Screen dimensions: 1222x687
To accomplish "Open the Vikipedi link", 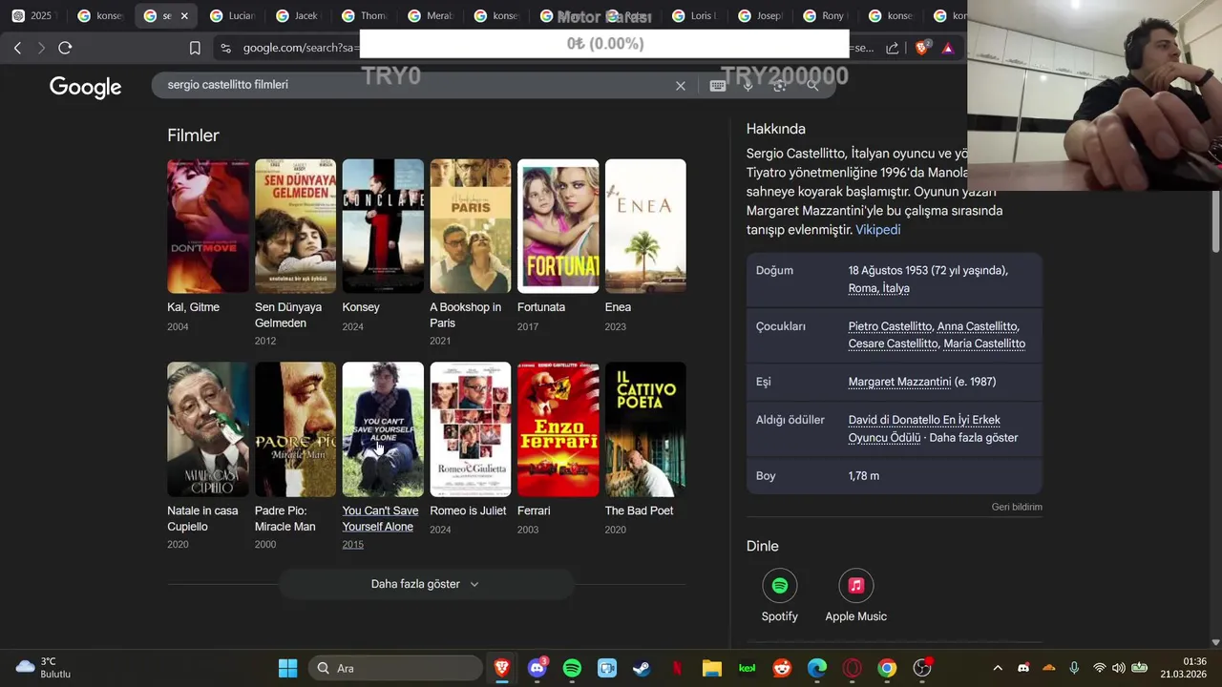I will [x=877, y=230].
